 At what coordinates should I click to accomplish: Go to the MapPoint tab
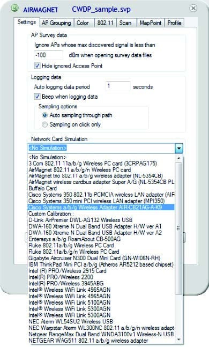coord(151,23)
